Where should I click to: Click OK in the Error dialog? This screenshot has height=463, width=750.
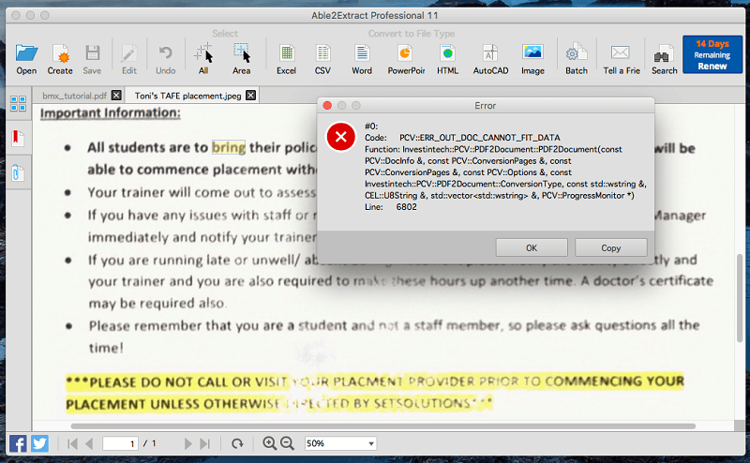pyautogui.click(x=532, y=247)
